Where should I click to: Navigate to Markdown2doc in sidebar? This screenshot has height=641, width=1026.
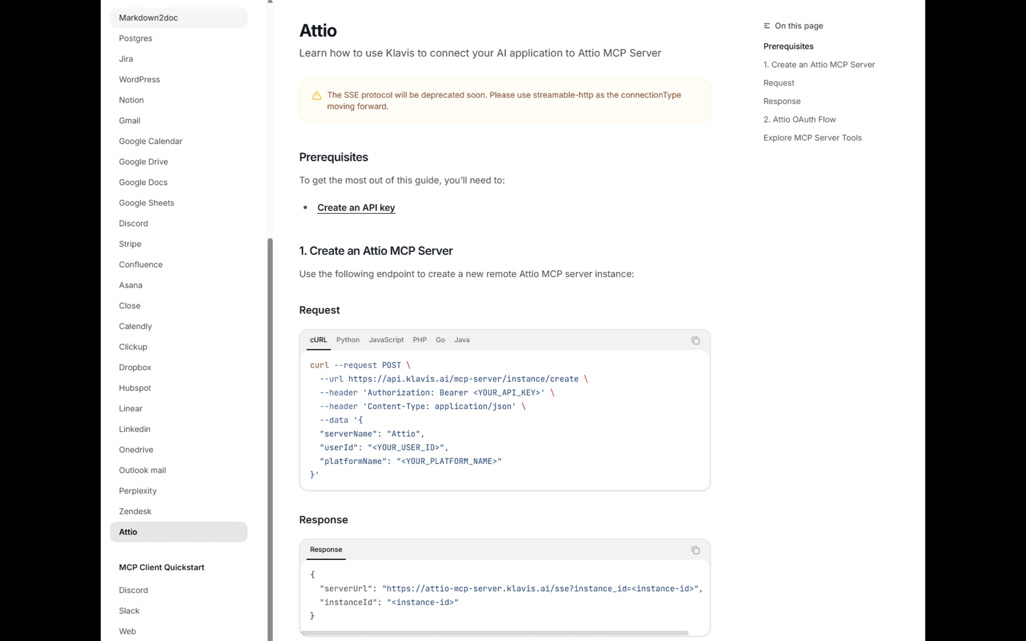coord(148,18)
